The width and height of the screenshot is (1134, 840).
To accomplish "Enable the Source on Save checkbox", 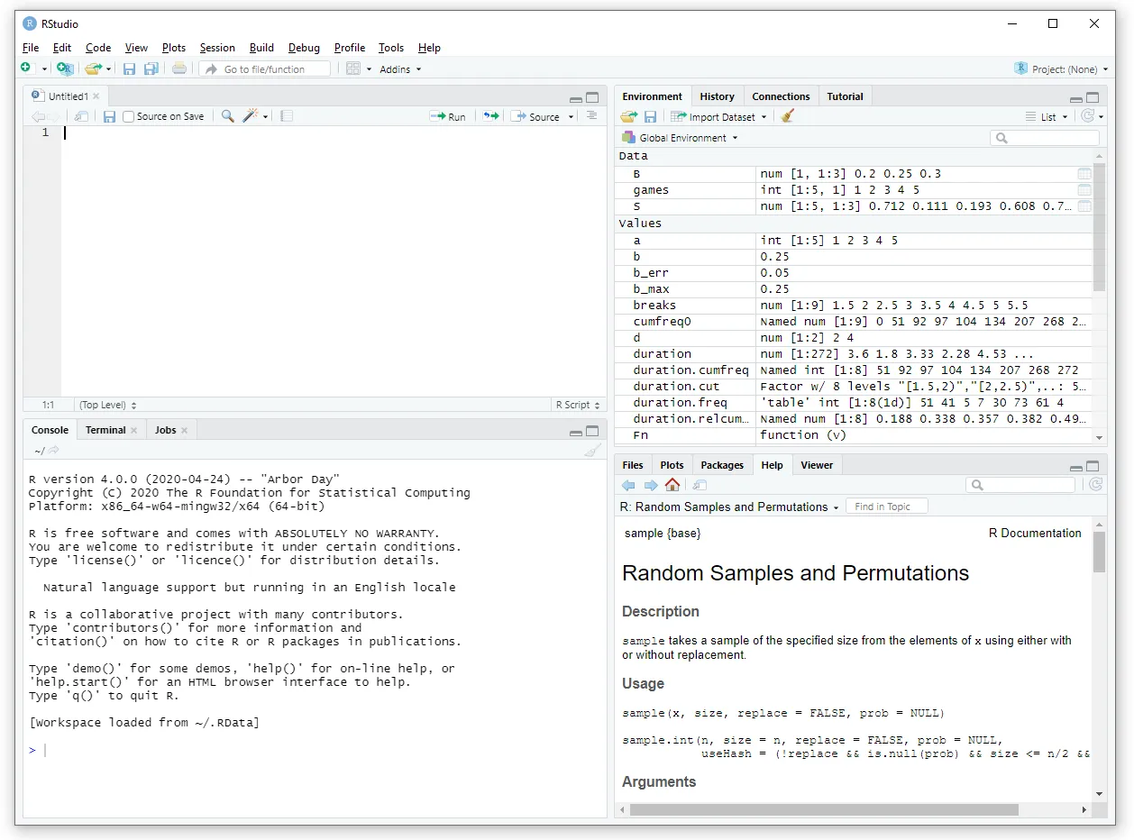I will pyautogui.click(x=128, y=116).
